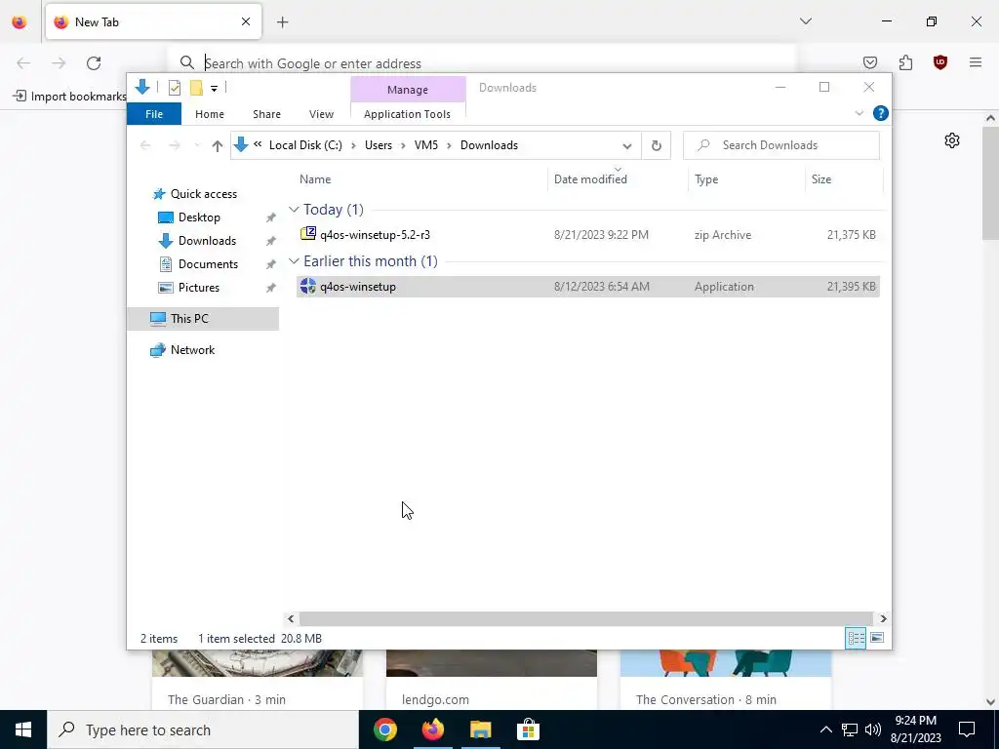Click the horizontal scrollbar right arrow
This screenshot has height=749, width=999.
click(883, 618)
